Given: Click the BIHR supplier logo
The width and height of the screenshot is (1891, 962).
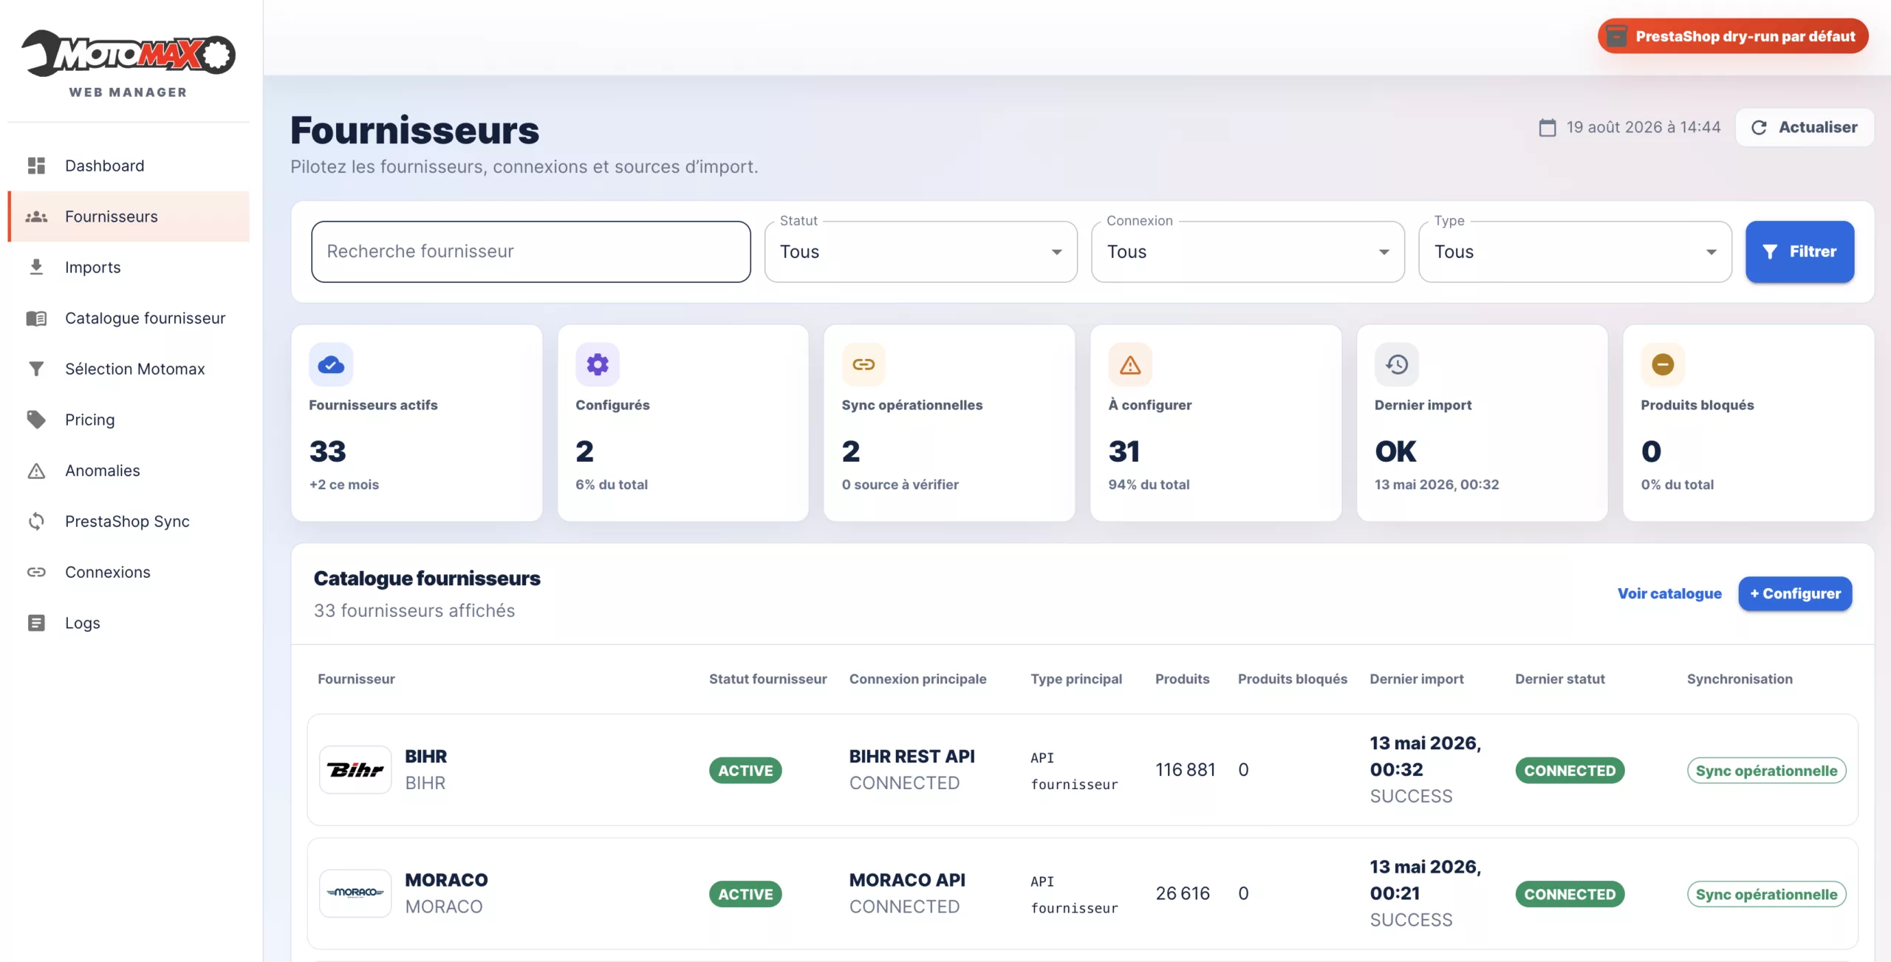Looking at the screenshot, I should pos(355,770).
